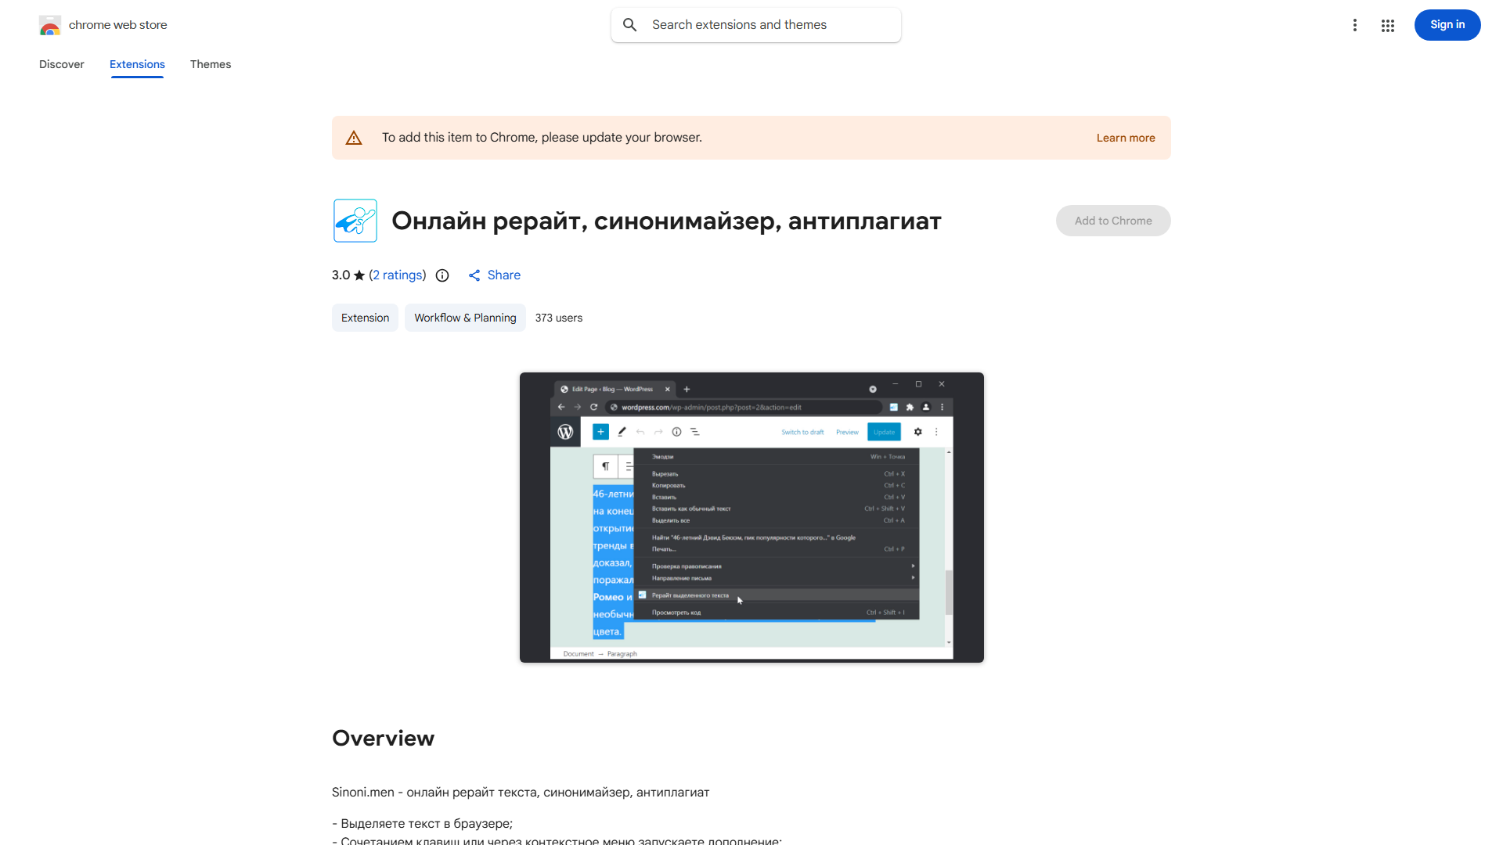Click the chrome web store title text
The width and height of the screenshot is (1503, 845).
click(118, 25)
